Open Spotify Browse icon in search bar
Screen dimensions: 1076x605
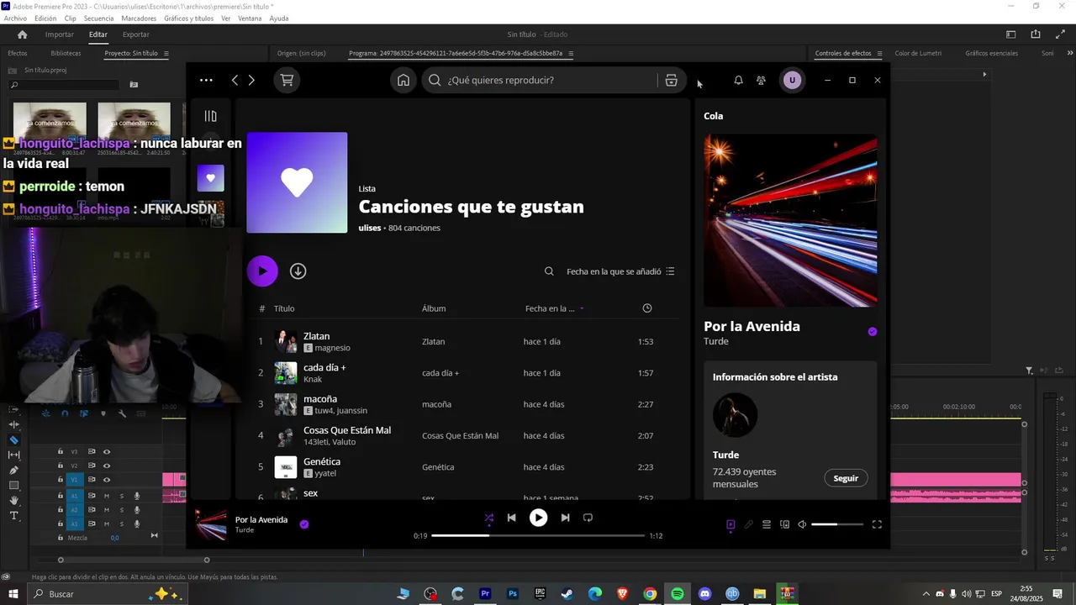(x=671, y=80)
